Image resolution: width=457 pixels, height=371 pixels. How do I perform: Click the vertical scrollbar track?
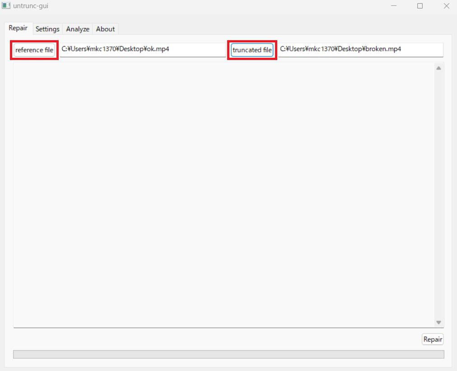(438, 194)
